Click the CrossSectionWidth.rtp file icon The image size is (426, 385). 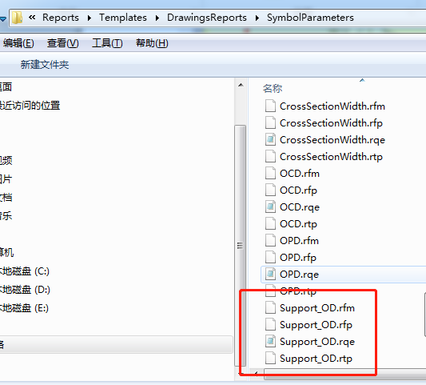pos(270,157)
